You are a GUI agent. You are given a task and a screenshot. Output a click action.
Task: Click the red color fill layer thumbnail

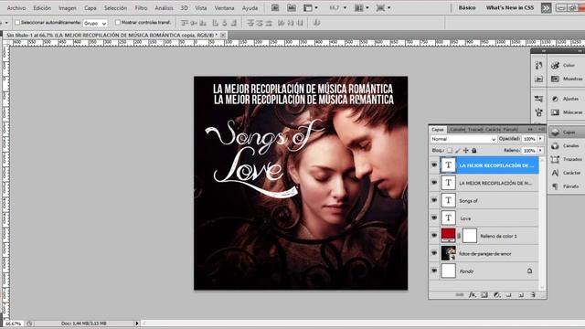pyautogui.click(x=449, y=236)
